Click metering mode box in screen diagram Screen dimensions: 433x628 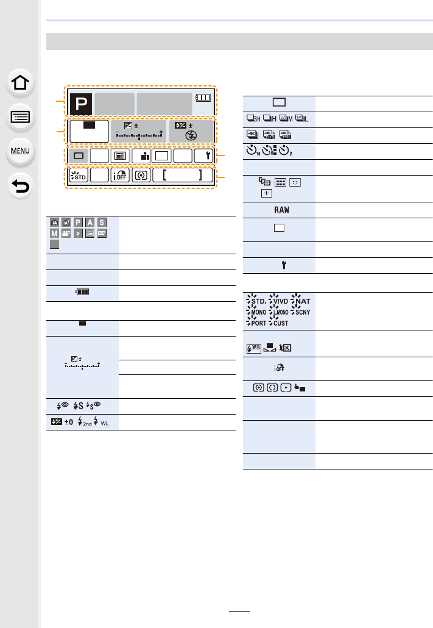point(141,176)
